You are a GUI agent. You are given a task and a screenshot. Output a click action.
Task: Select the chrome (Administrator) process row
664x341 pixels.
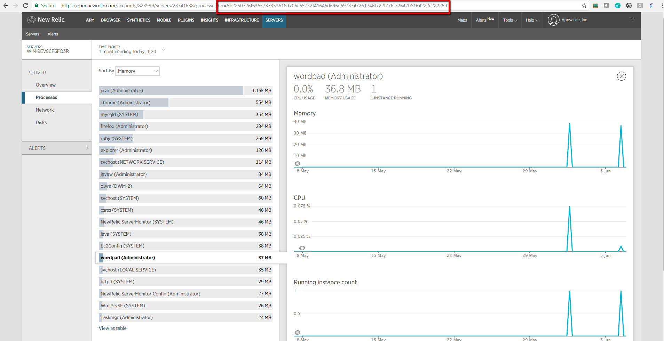click(185, 103)
